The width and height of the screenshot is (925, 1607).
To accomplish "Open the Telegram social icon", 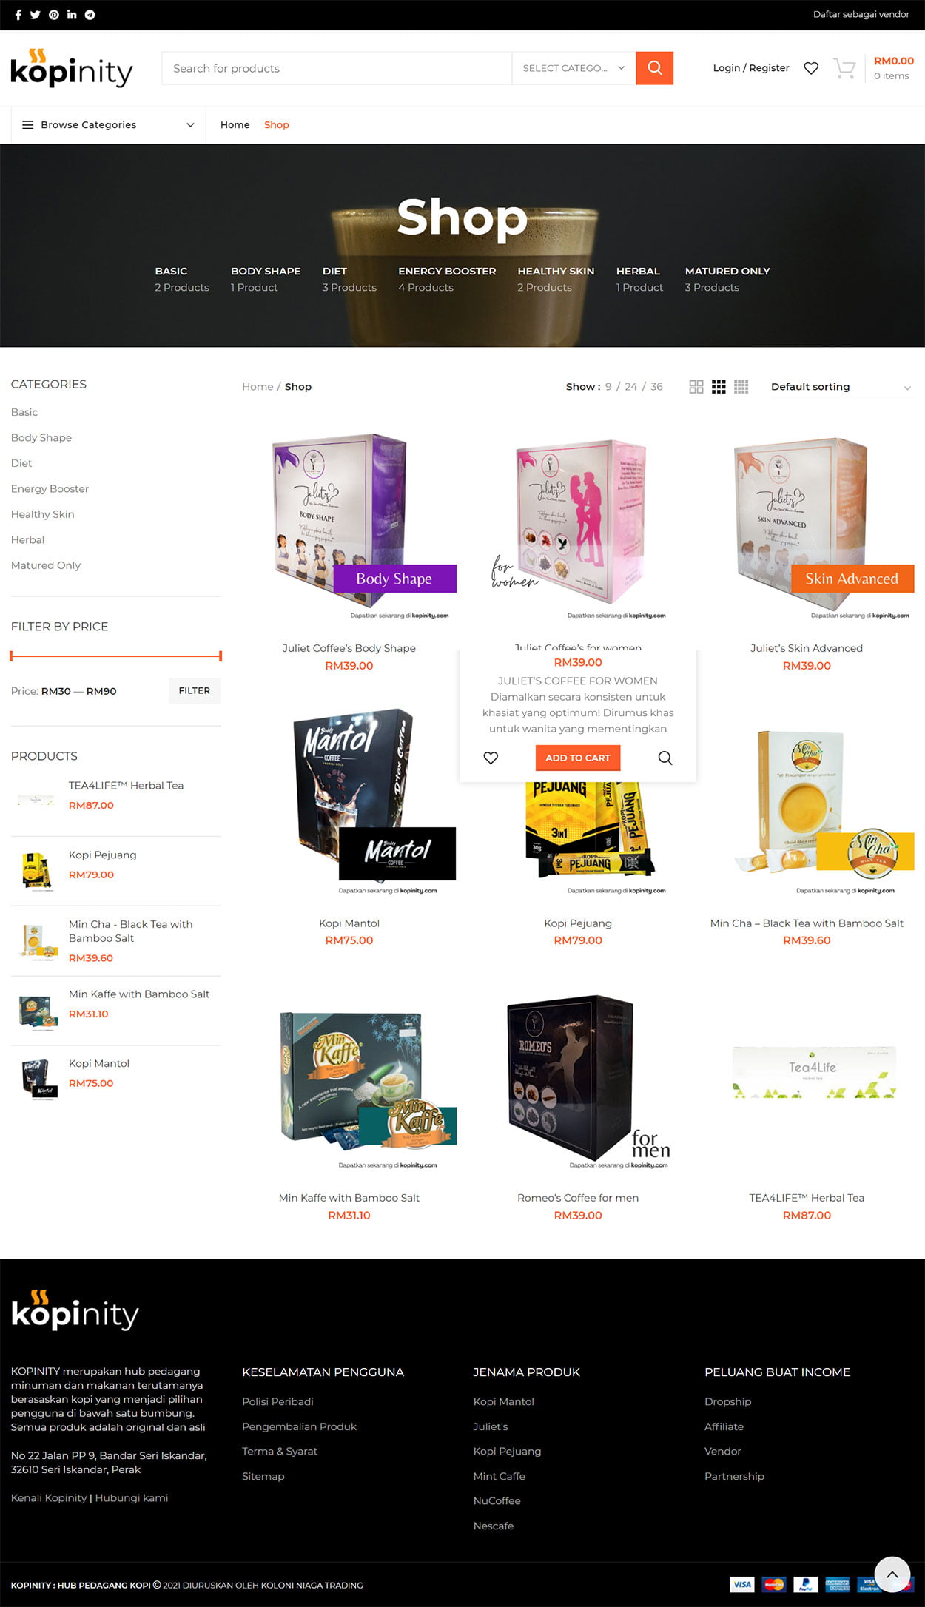I will (x=90, y=15).
